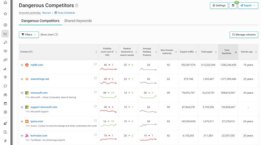Click the Manage columns button
This screenshot has height=145, width=261.
pos(244,35)
